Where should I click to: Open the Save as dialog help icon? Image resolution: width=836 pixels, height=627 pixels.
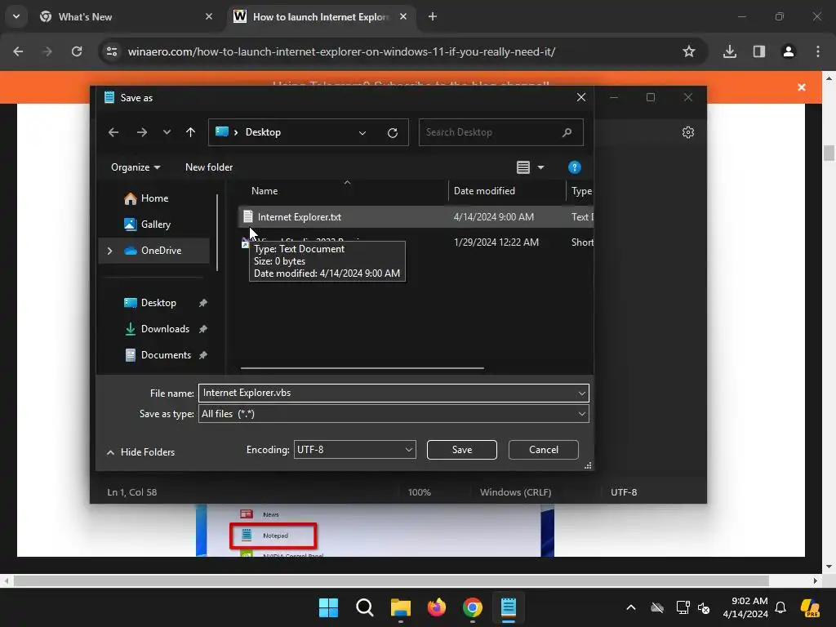(x=574, y=167)
